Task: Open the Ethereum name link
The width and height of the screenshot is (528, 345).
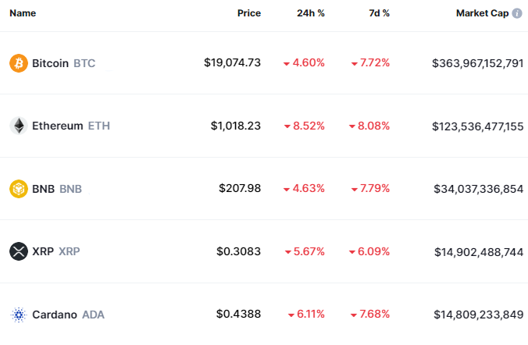Action: 57,126
